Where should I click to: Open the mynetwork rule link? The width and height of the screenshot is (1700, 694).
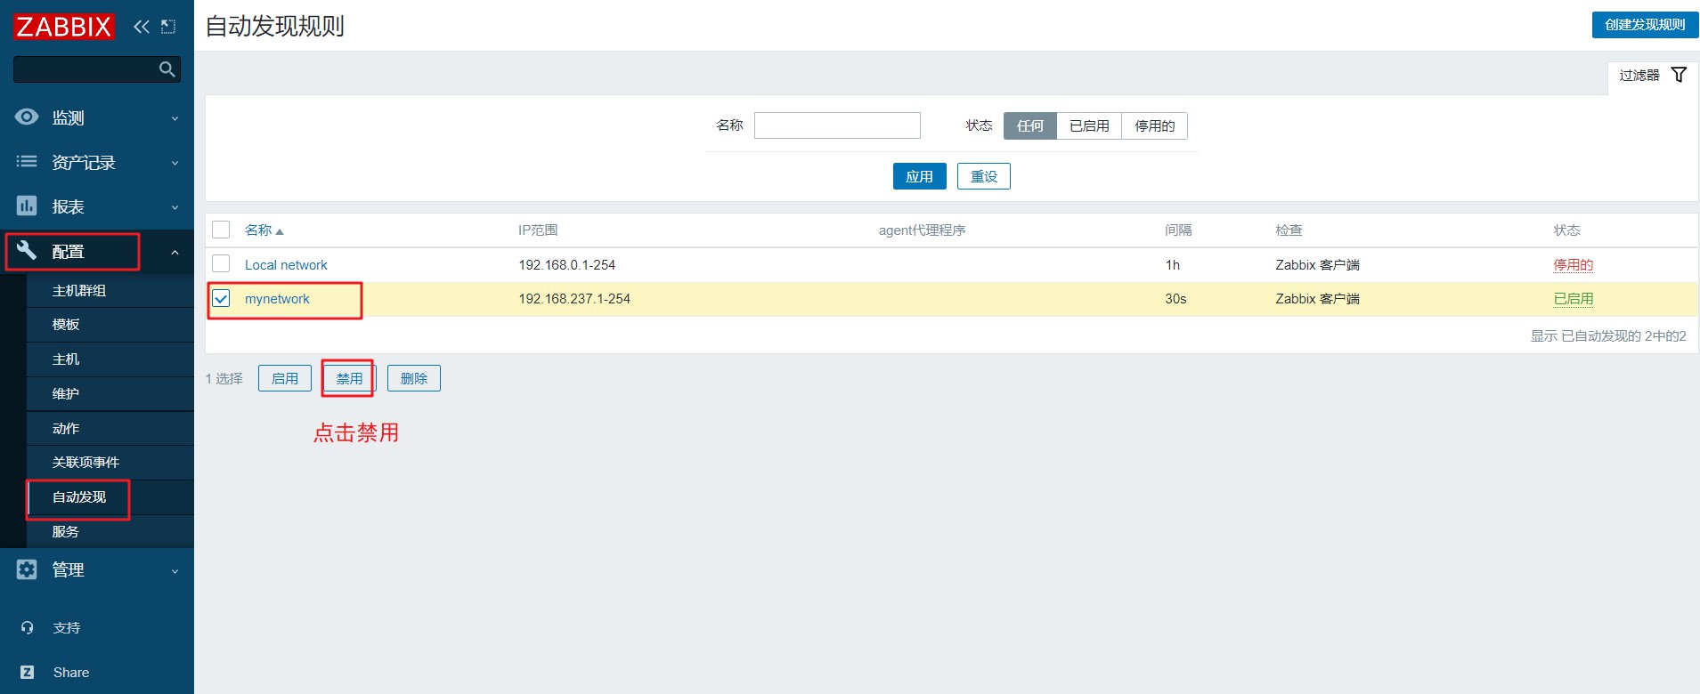(277, 299)
